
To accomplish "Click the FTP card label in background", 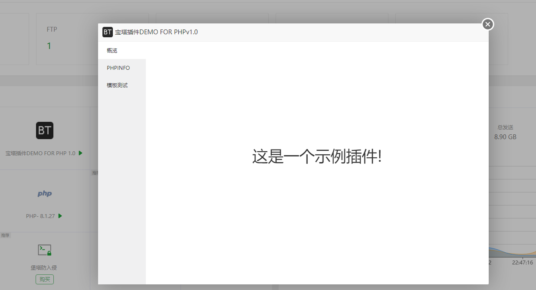I will click(x=52, y=29).
